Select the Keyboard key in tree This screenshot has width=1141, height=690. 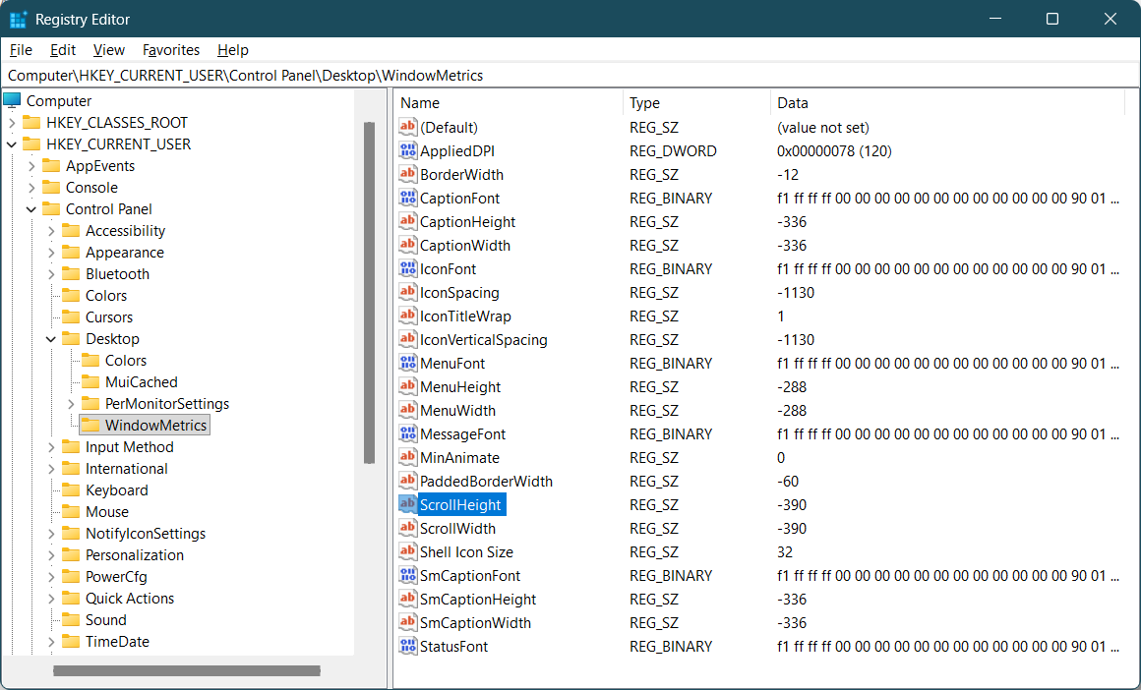(x=116, y=490)
